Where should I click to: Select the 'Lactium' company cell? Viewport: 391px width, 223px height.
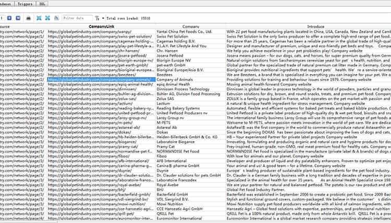coord(191,103)
